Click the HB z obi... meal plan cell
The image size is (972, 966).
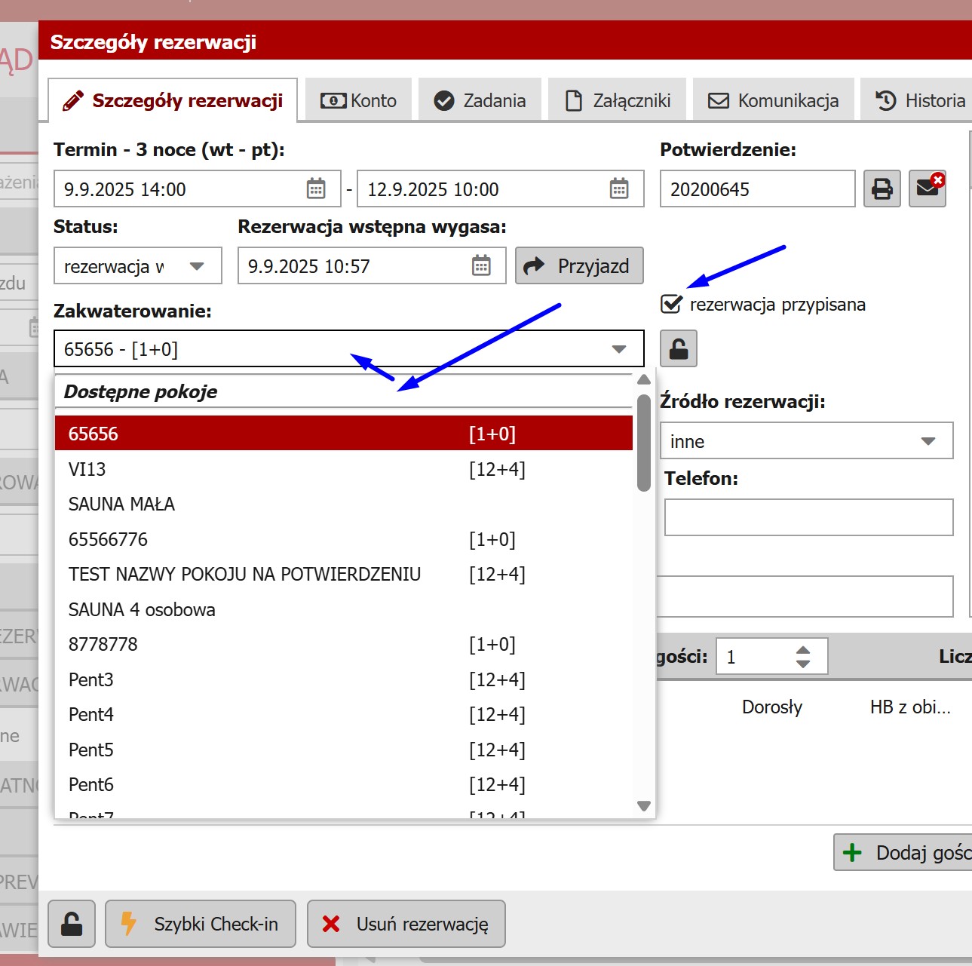(910, 707)
